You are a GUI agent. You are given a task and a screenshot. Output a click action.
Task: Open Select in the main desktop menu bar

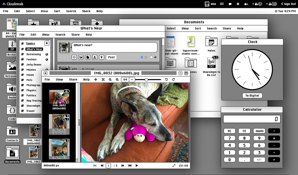click(x=30, y=11)
